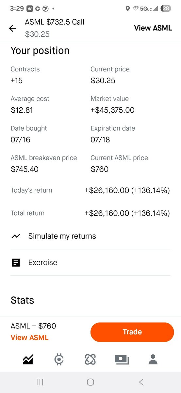Image resolution: width=181 pixels, height=393 pixels.
Task: Open the crypto tab icon
Action: 59,360
